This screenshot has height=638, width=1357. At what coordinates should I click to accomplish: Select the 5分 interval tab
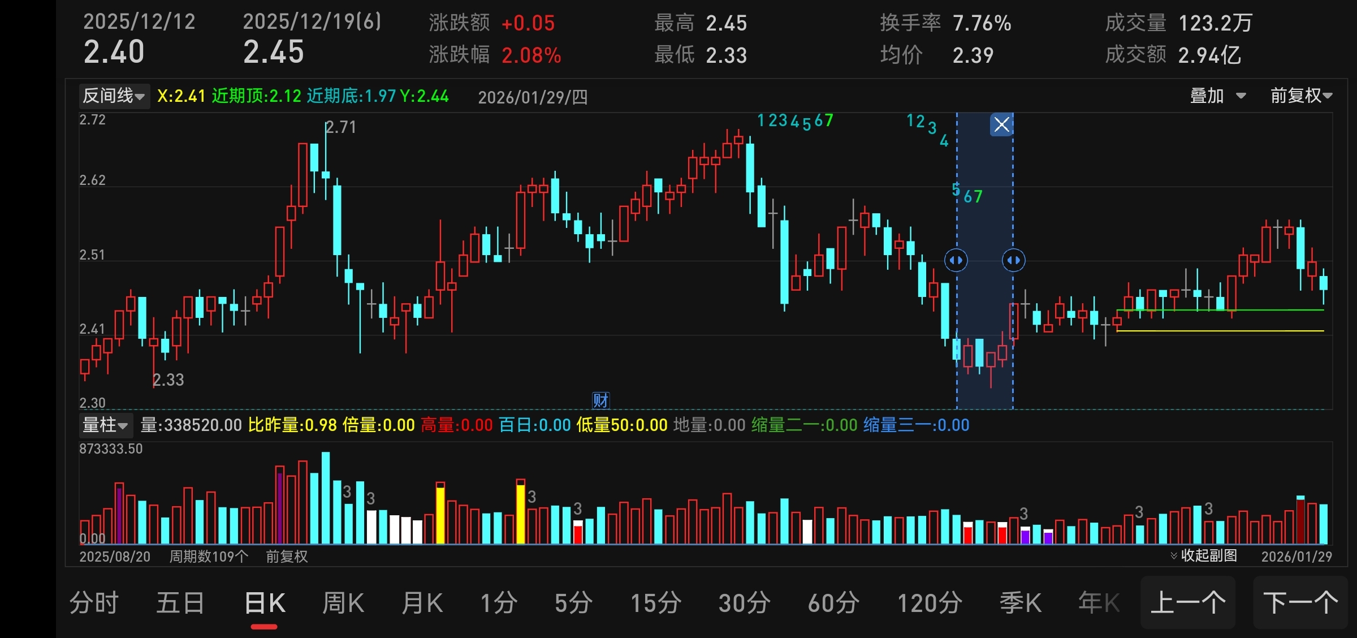pos(573,603)
